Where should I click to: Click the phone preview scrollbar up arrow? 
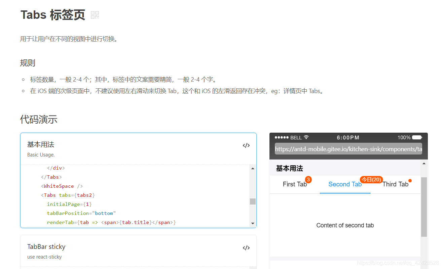(424, 163)
